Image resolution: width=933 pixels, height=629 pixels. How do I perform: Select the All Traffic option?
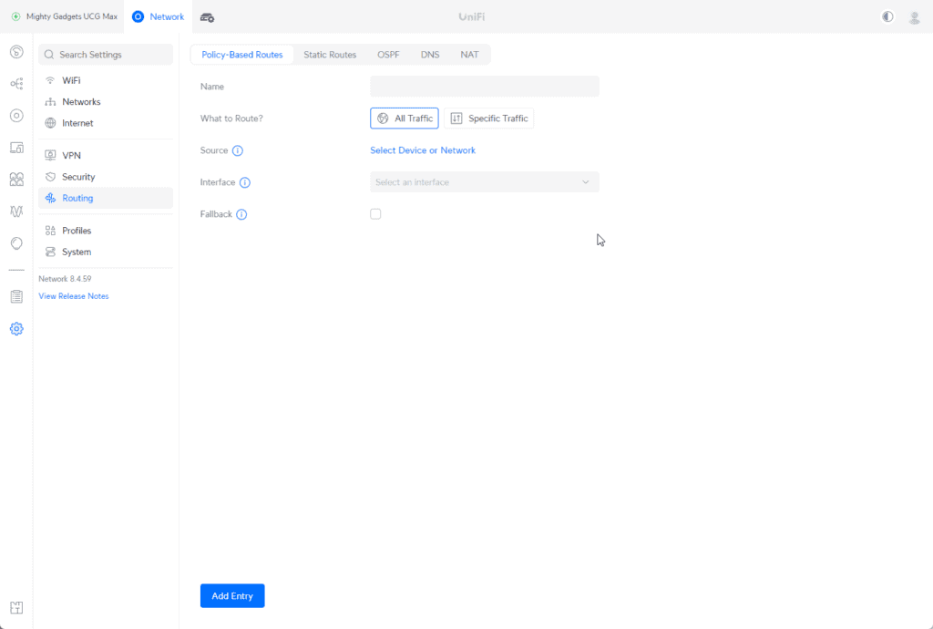tap(404, 119)
